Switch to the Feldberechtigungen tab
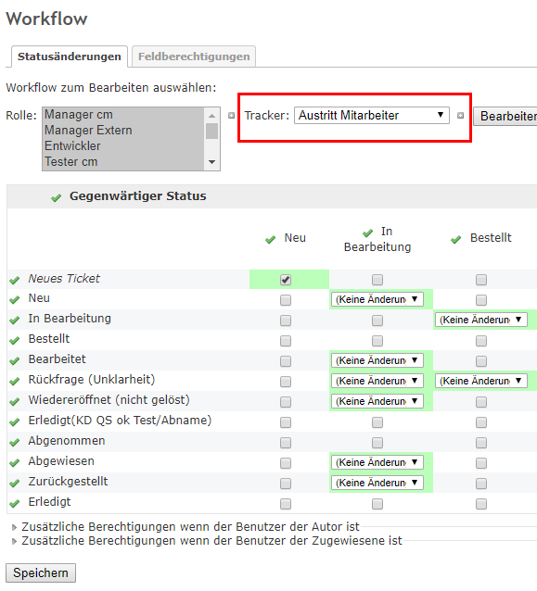The width and height of the screenshot is (537, 591). click(194, 57)
